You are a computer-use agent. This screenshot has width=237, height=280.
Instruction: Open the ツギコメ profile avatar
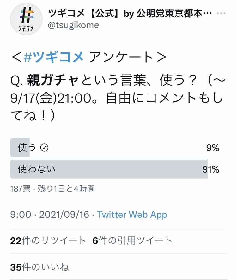[x=27, y=19]
